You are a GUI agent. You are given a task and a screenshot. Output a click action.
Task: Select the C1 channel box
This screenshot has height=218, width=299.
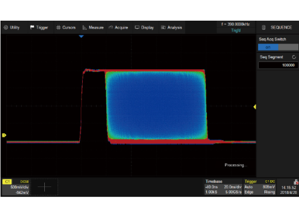click(x=16, y=187)
